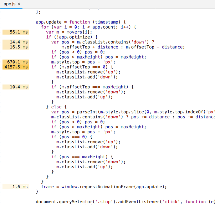Select the app.js file tab

point(10,4)
